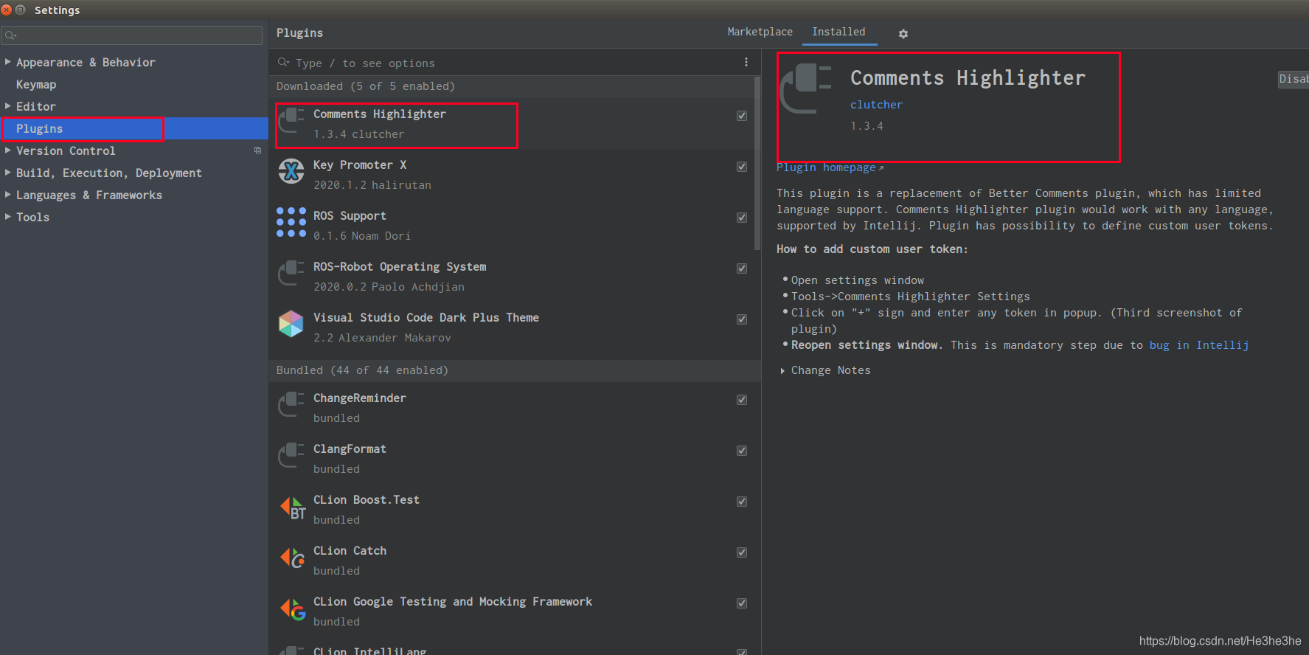This screenshot has width=1309, height=655.
Task: Disable Visual Studio Code Dark Plus Theme checkbox
Action: tap(742, 319)
